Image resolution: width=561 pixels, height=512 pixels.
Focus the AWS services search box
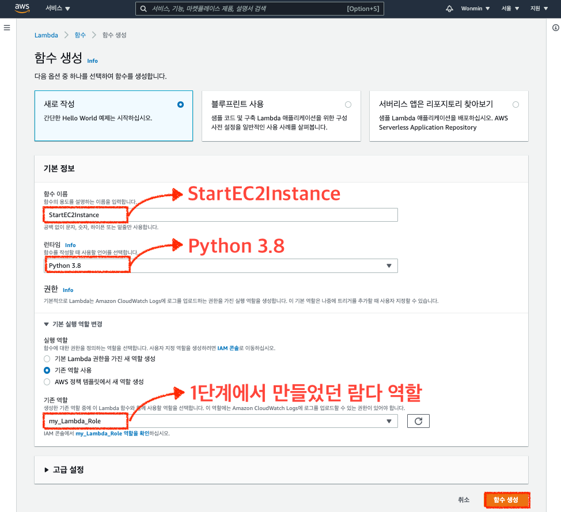pos(260,9)
